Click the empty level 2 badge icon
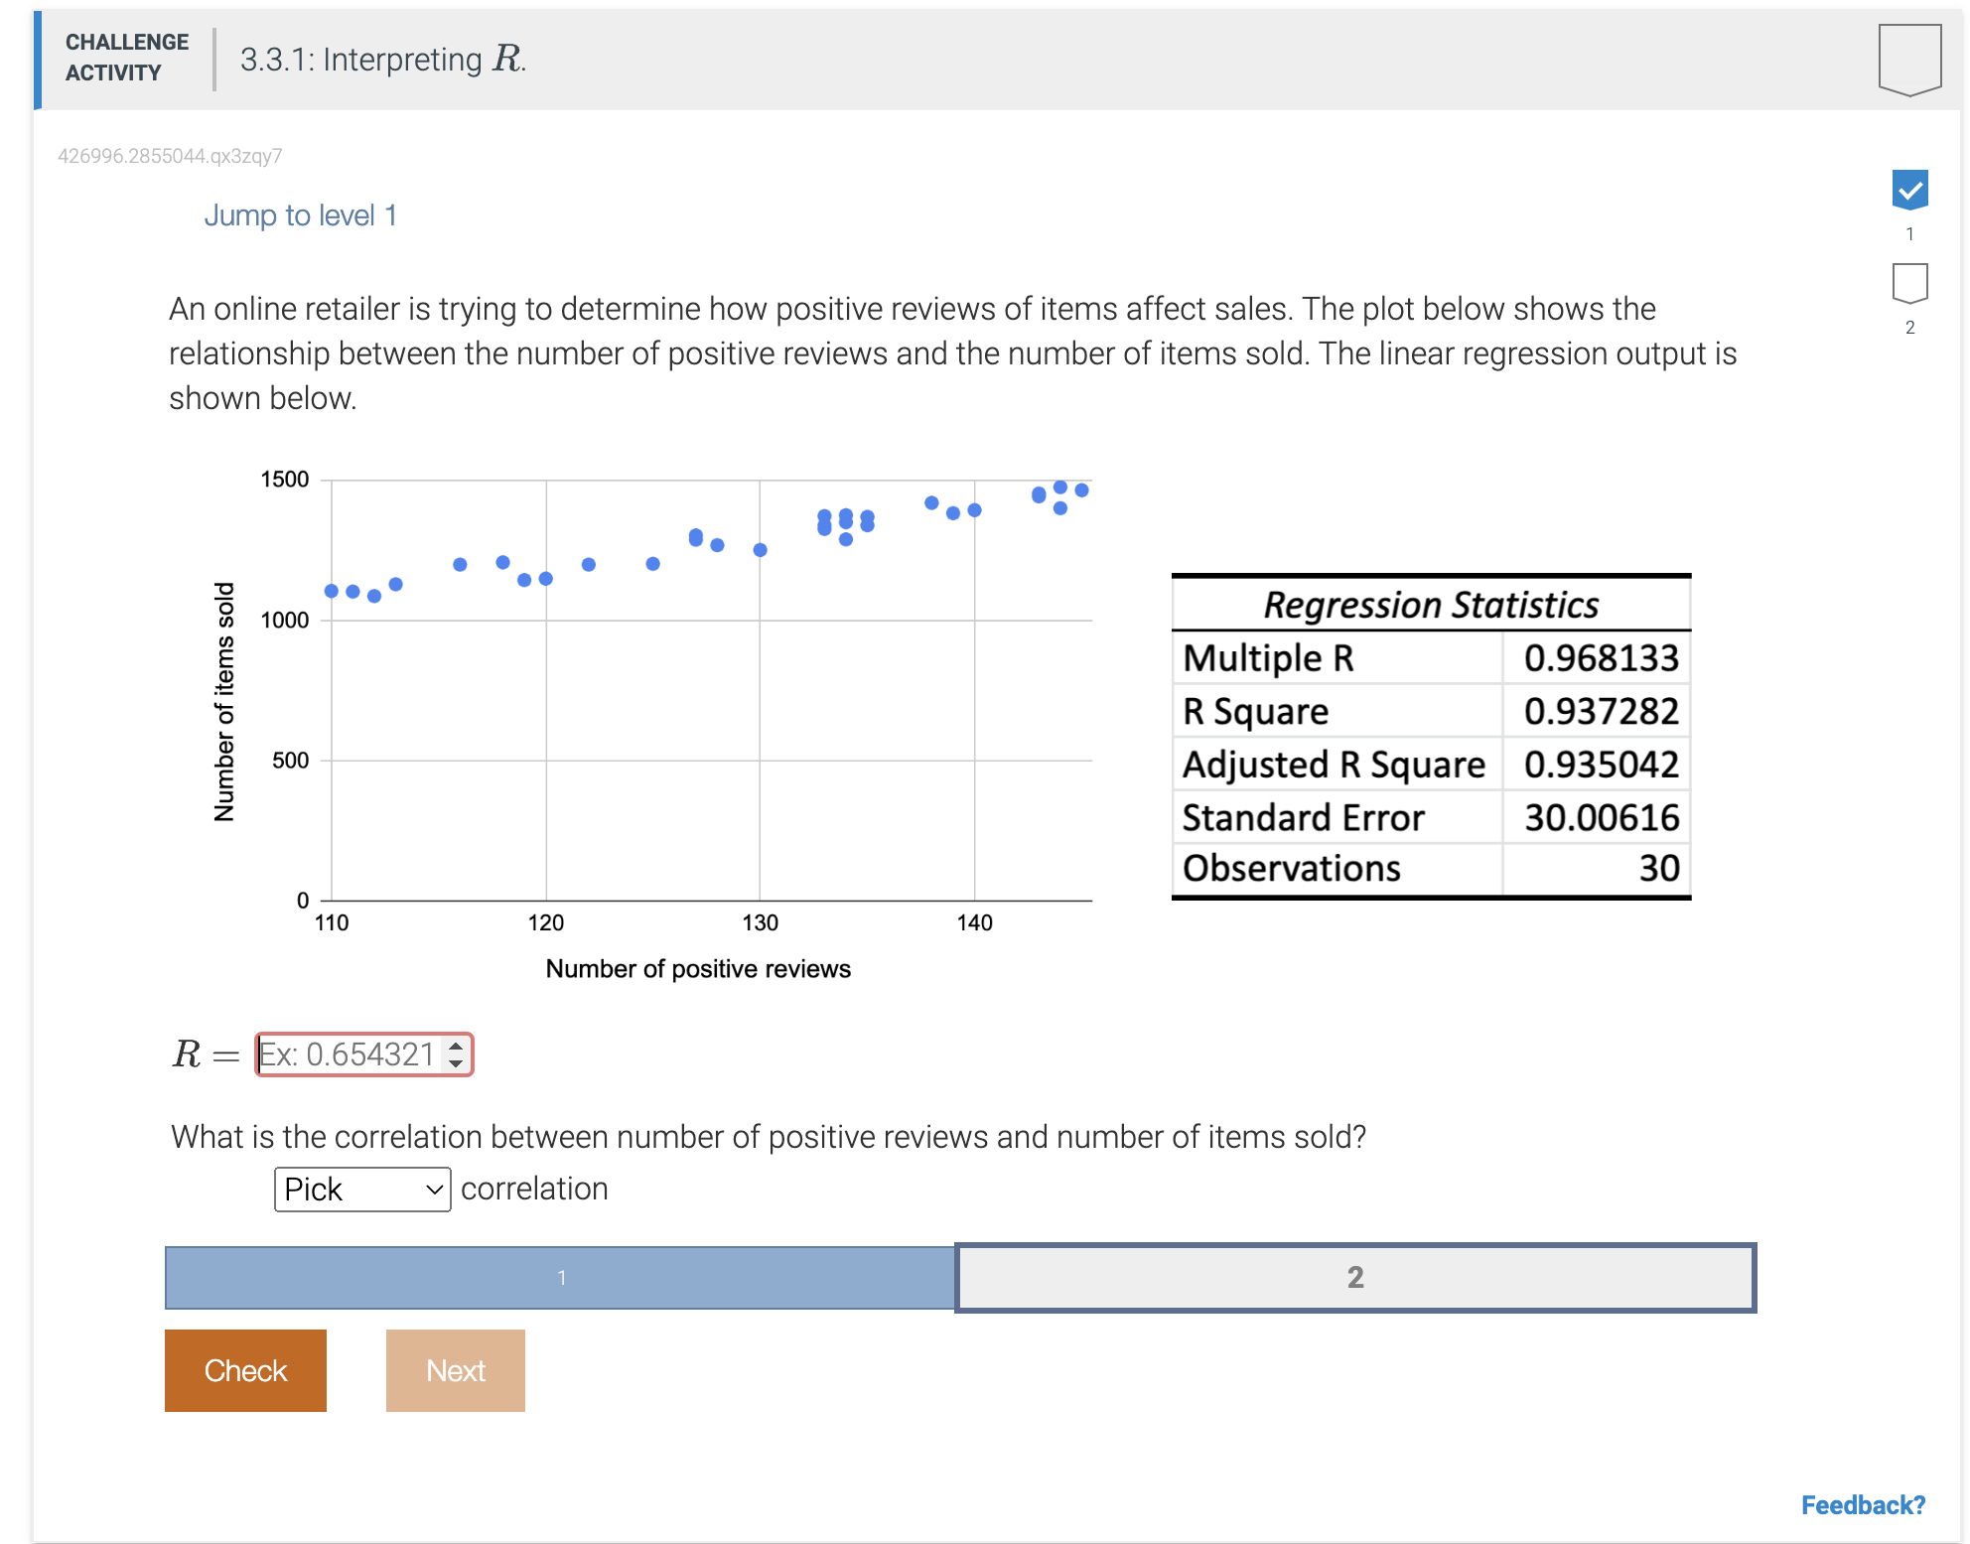The width and height of the screenshot is (1970, 1544). [1908, 283]
